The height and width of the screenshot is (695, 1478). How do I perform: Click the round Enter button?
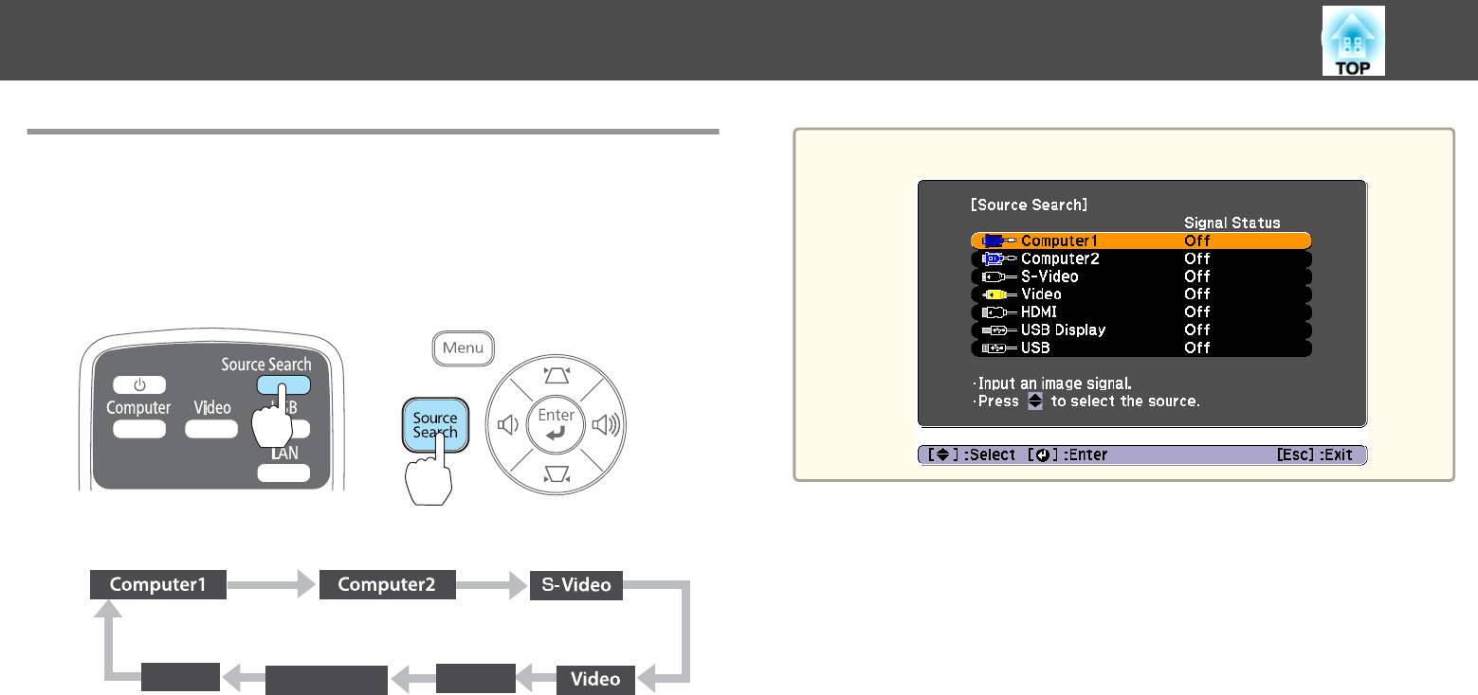pyautogui.click(x=557, y=424)
